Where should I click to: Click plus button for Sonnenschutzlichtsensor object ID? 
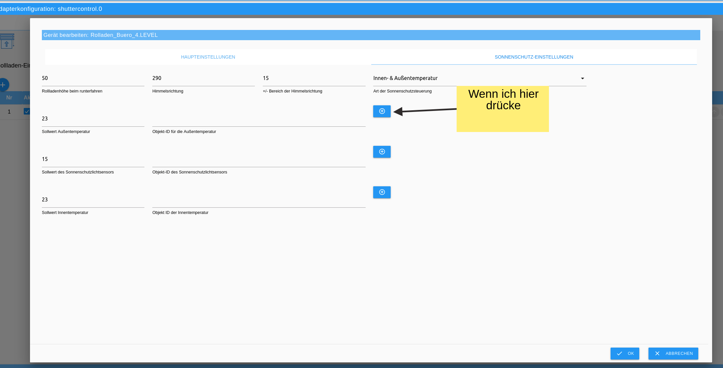coord(382,152)
